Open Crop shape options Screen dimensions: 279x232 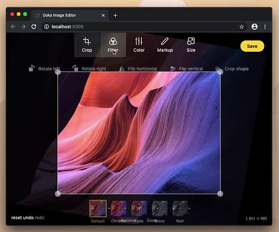pos(233,69)
